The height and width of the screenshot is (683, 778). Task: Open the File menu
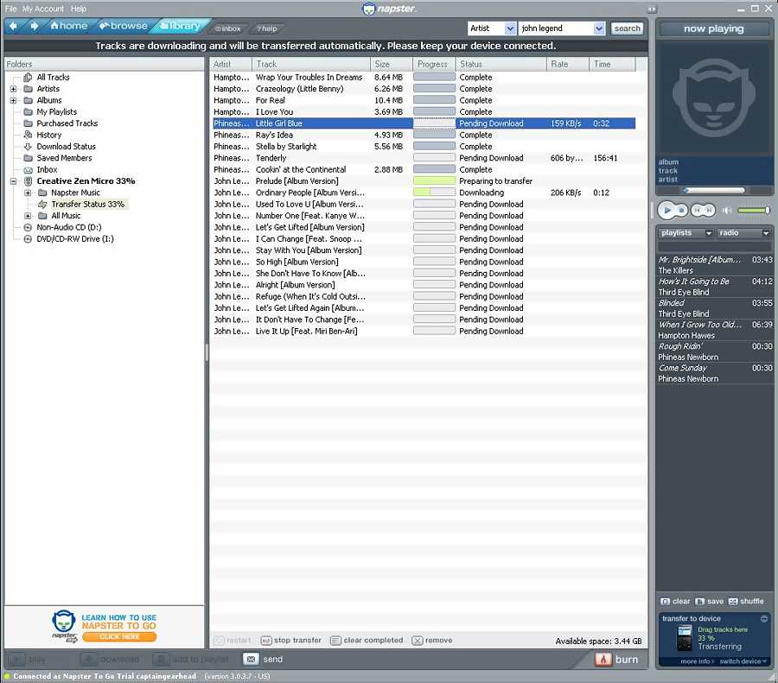click(x=10, y=9)
